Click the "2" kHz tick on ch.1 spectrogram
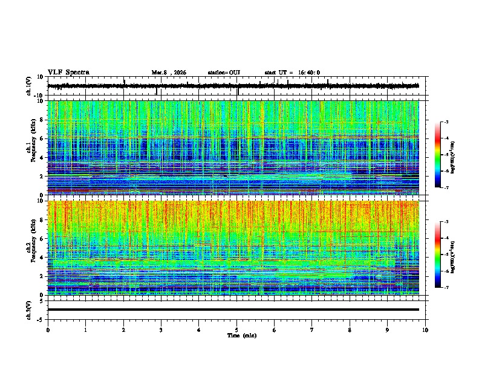 (x=42, y=177)
